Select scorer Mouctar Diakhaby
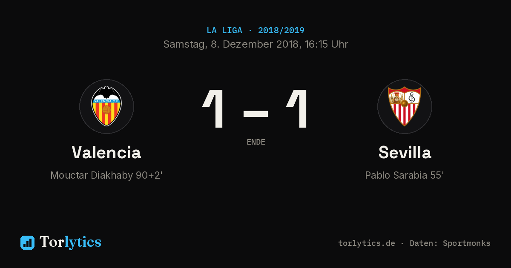 click(92, 175)
